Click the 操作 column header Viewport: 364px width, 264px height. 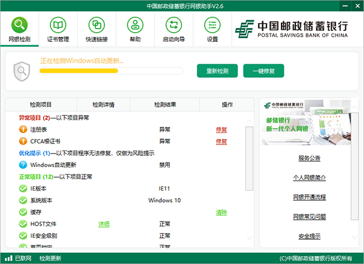(x=227, y=105)
